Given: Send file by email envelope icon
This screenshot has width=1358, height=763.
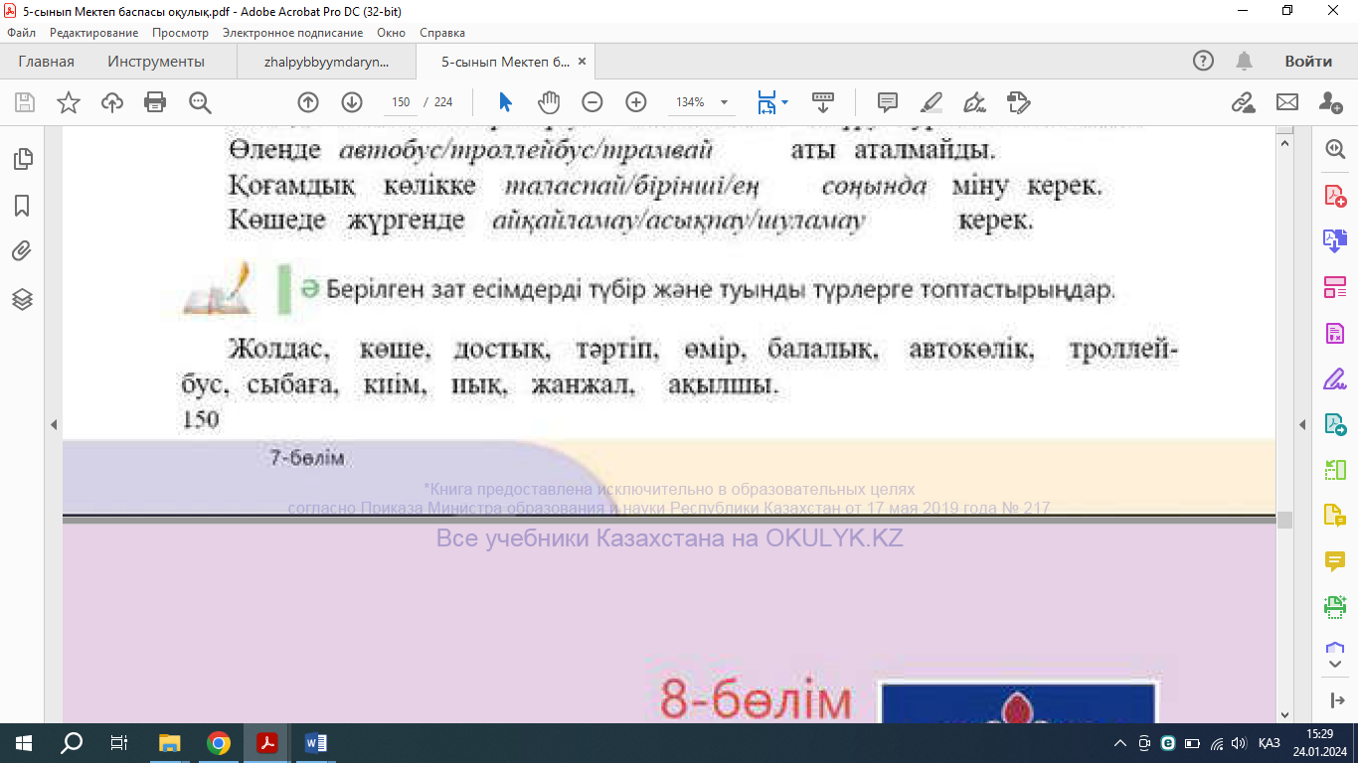Looking at the screenshot, I should (x=1287, y=102).
